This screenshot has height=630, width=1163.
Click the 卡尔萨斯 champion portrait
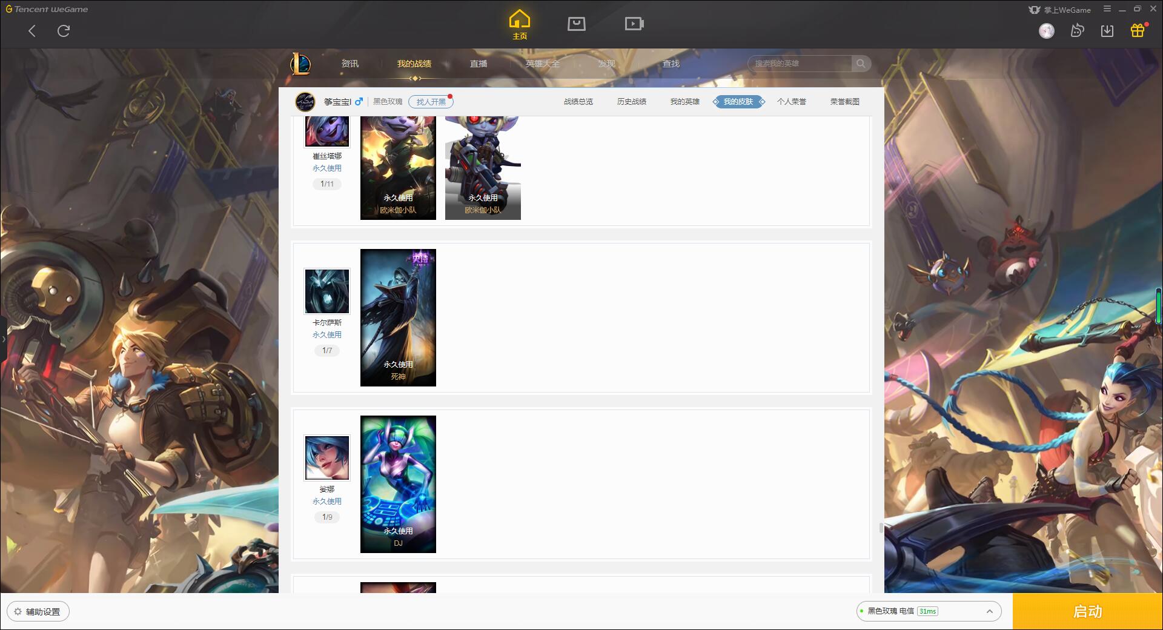tap(327, 291)
